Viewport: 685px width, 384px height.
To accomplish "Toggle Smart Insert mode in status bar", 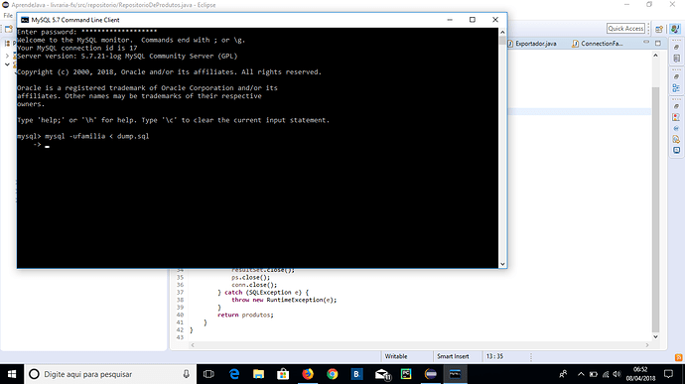I will pyautogui.click(x=453, y=356).
